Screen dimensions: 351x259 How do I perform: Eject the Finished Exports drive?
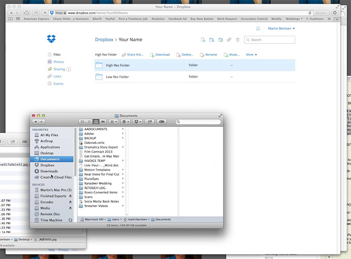[x=70, y=196]
